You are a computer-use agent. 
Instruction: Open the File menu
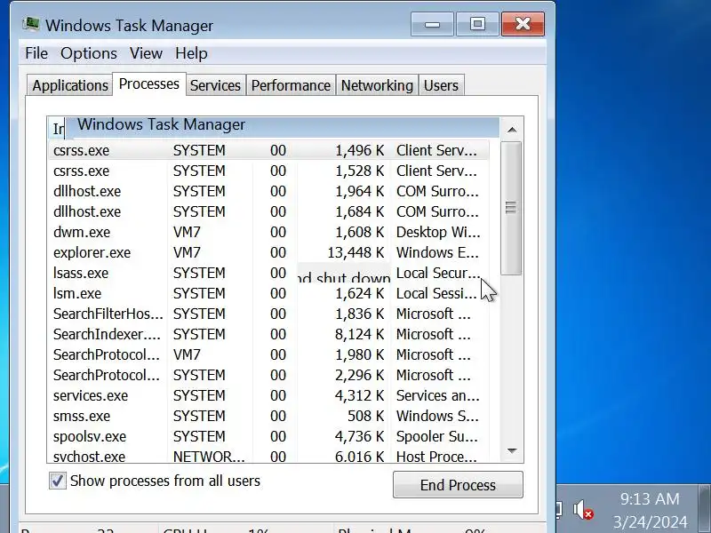(x=36, y=53)
